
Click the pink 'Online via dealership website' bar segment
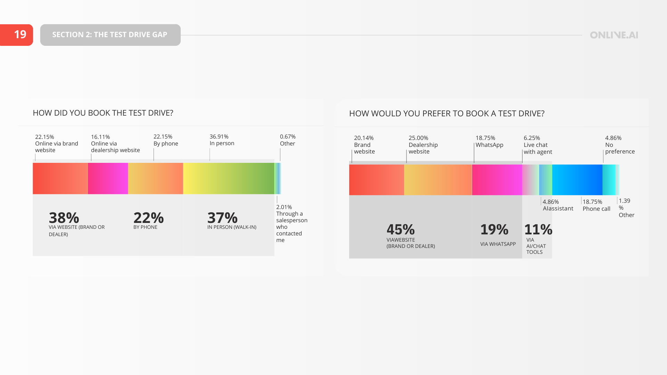(108, 178)
